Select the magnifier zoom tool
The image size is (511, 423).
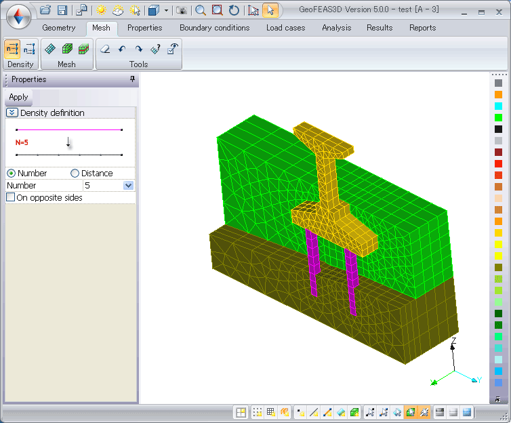[201, 10]
